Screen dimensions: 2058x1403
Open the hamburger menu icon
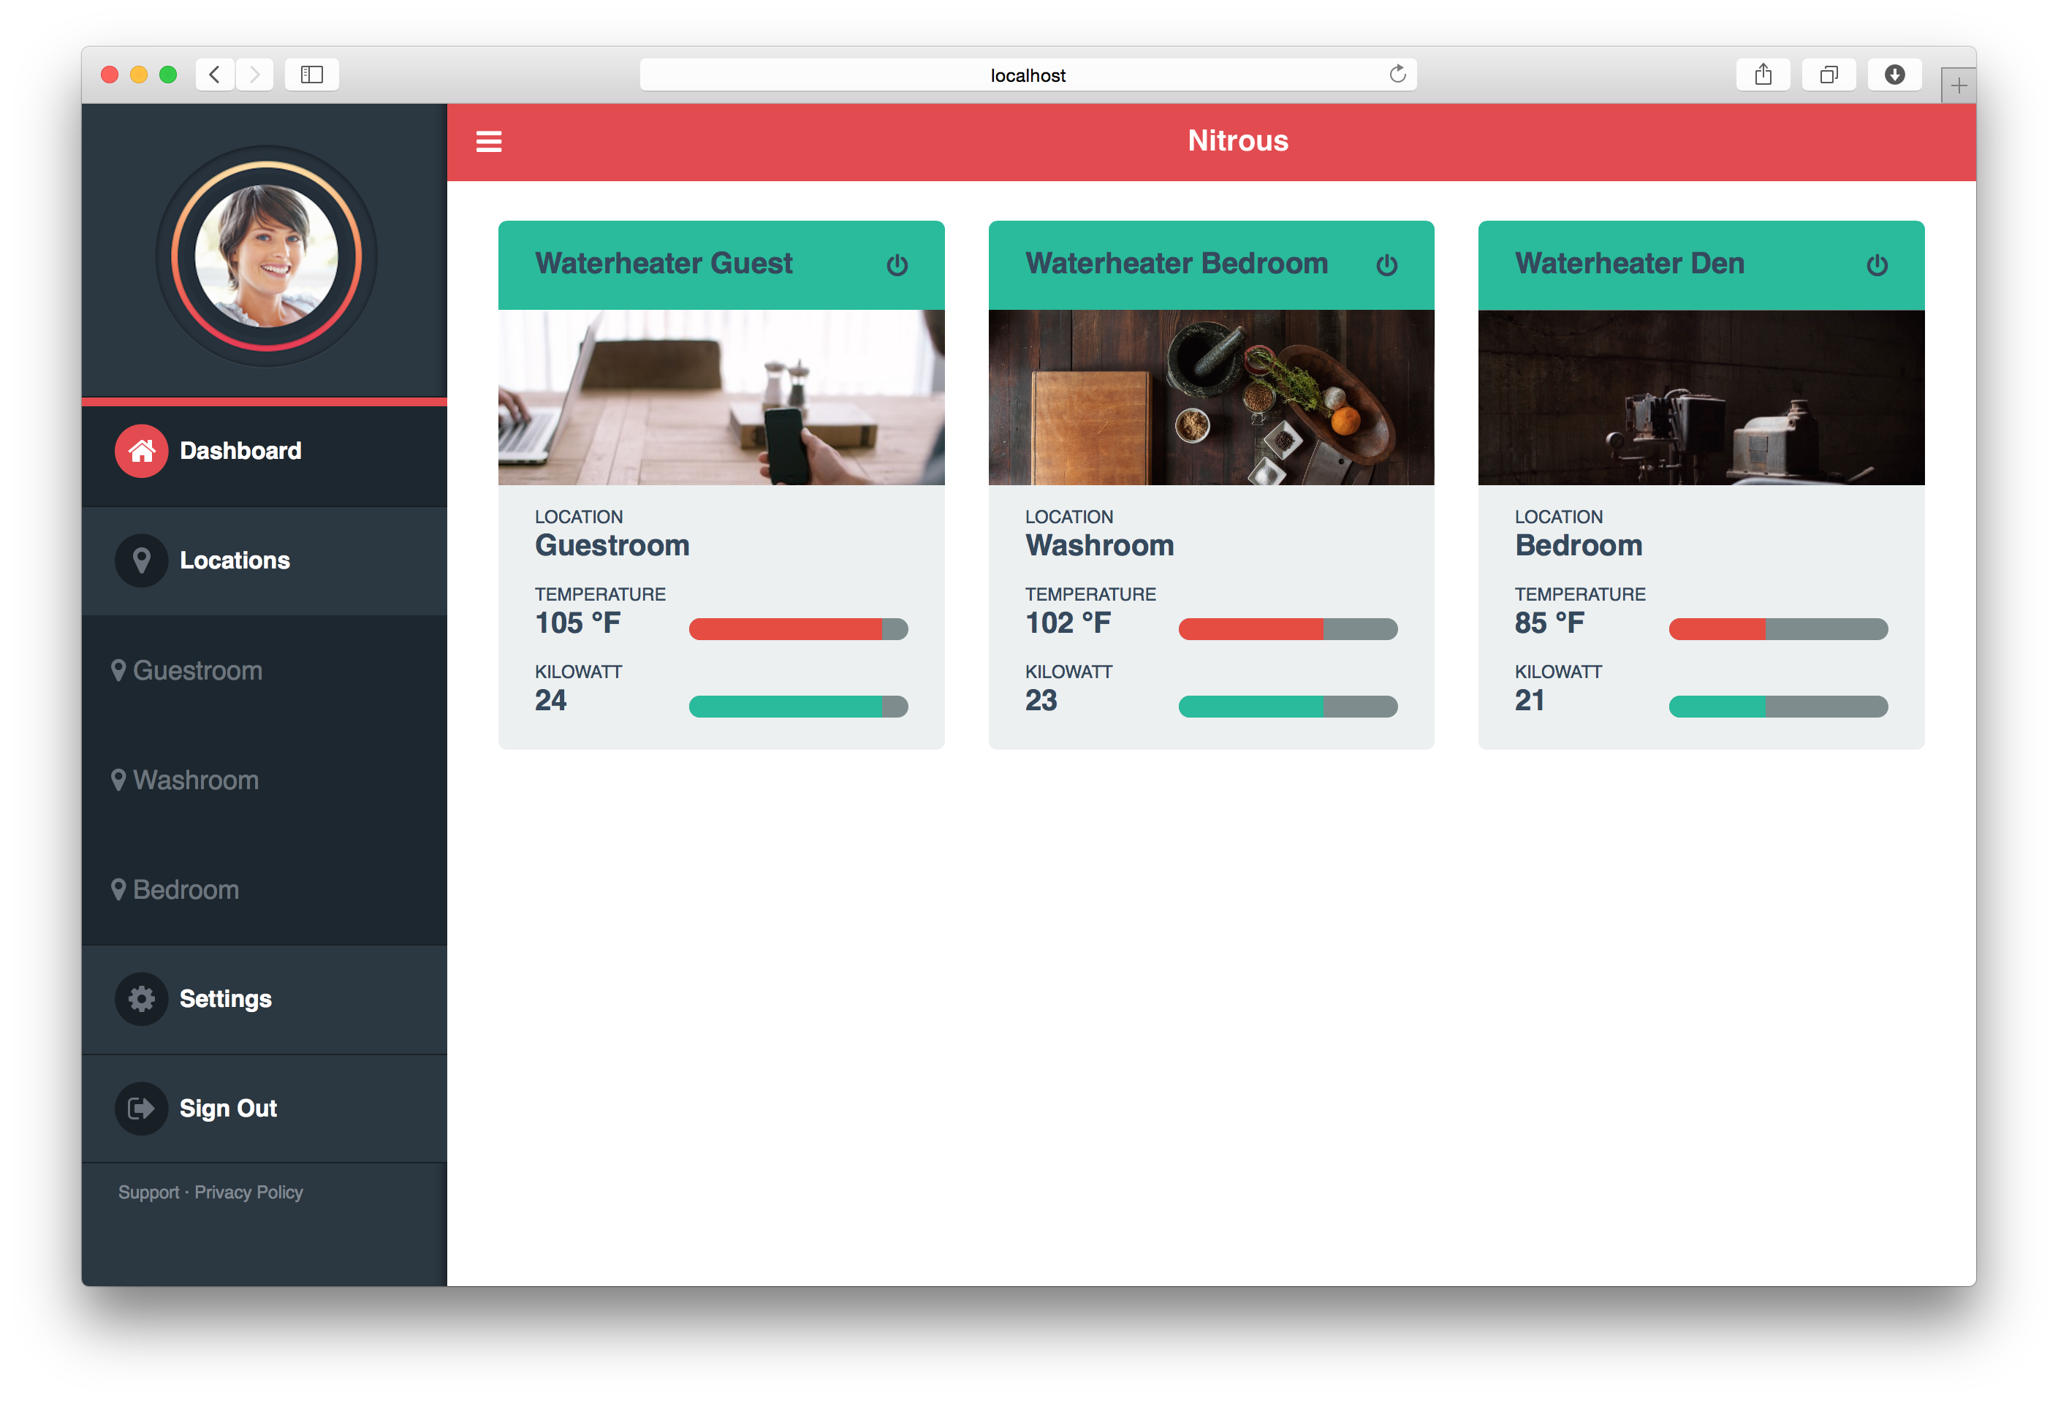click(x=489, y=142)
